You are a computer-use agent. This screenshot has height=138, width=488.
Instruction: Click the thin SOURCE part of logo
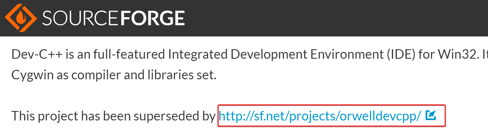pyautogui.click(x=81, y=18)
